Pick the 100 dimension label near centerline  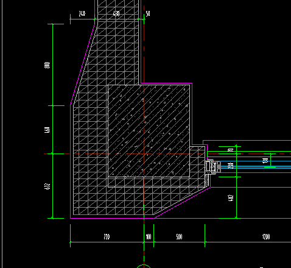click(149, 237)
